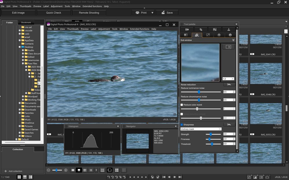Reset noise reduction with the revert arrow
Image resolution: width=289 pixels, height=180 pixels.
tap(229, 85)
